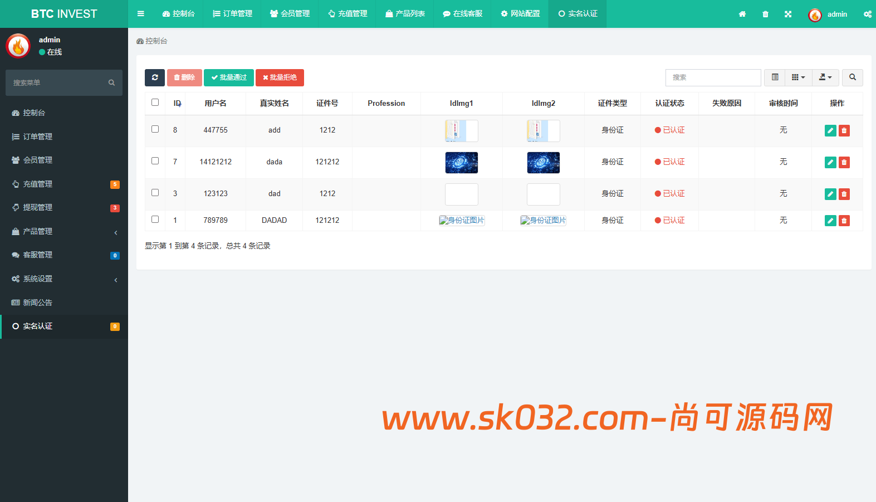Click 控制台 breadcrumb link

pos(152,41)
